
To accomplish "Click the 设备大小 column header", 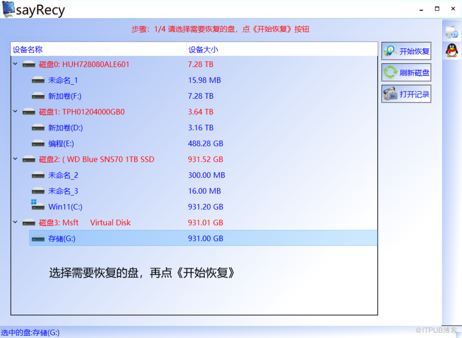I will pyautogui.click(x=203, y=49).
